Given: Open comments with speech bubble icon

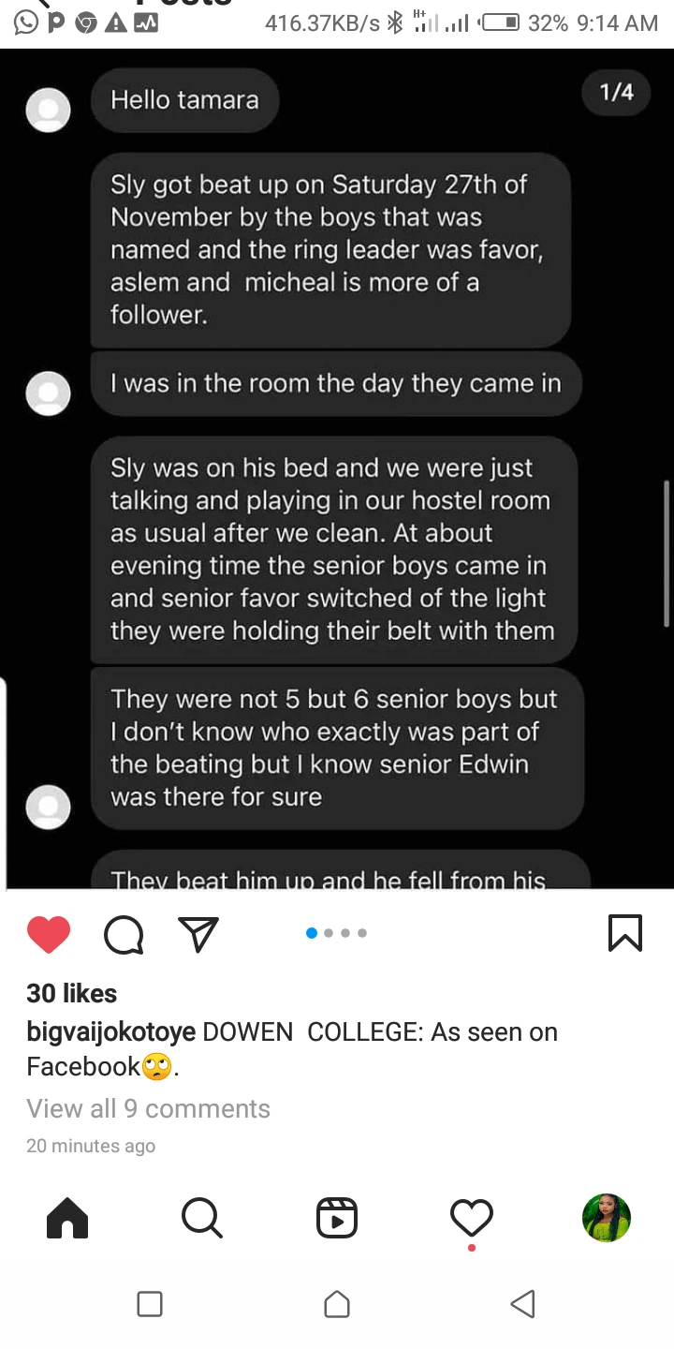Looking at the screenshot, I should point(124,934).
